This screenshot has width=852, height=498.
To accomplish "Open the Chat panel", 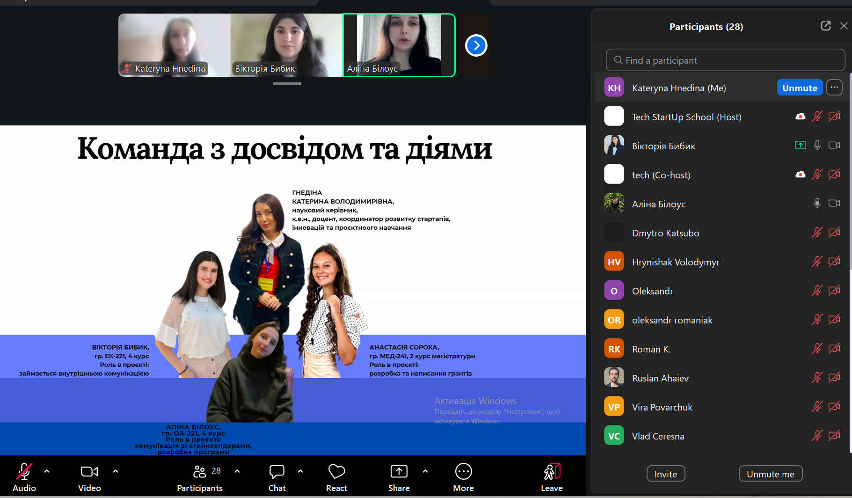I will point(277,472).
